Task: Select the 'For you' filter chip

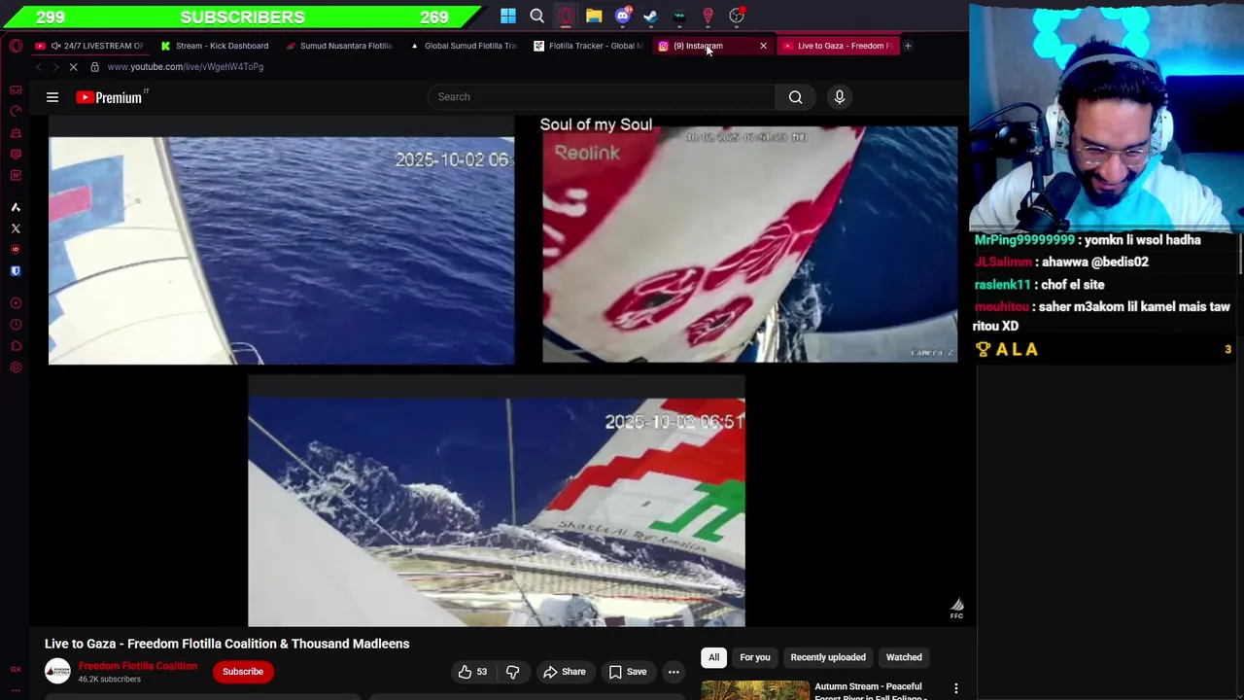Action: [x=755, y=657]
